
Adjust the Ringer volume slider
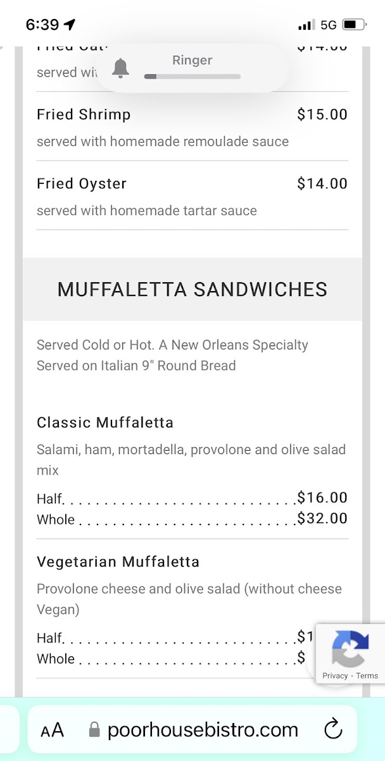click(192, 76)
